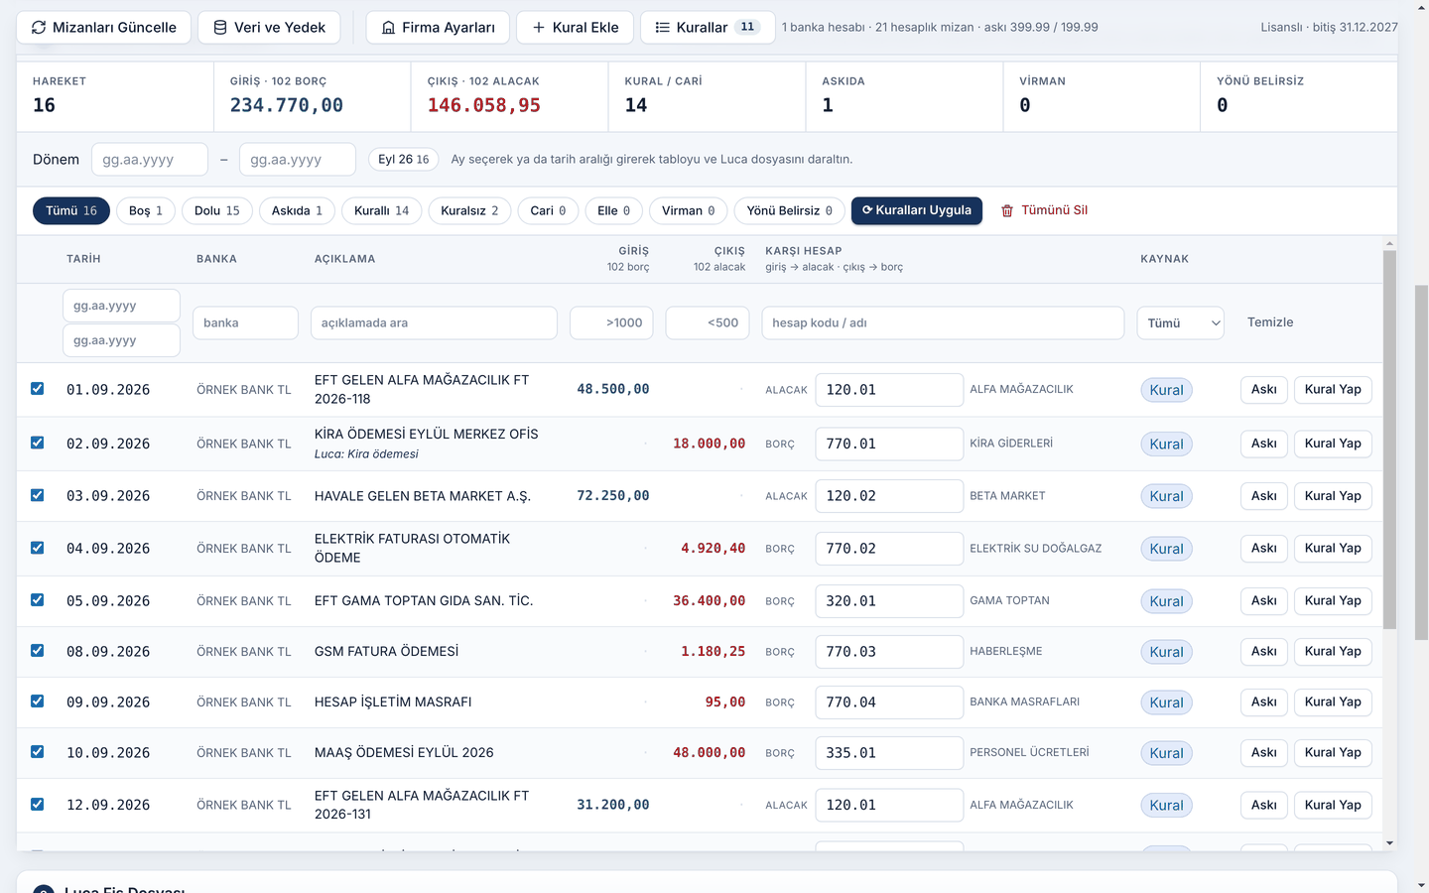Open the Kaynak filter dropdown showing Tümü
Viewport: 1429px width, 893px height.
coord(1180,322)
